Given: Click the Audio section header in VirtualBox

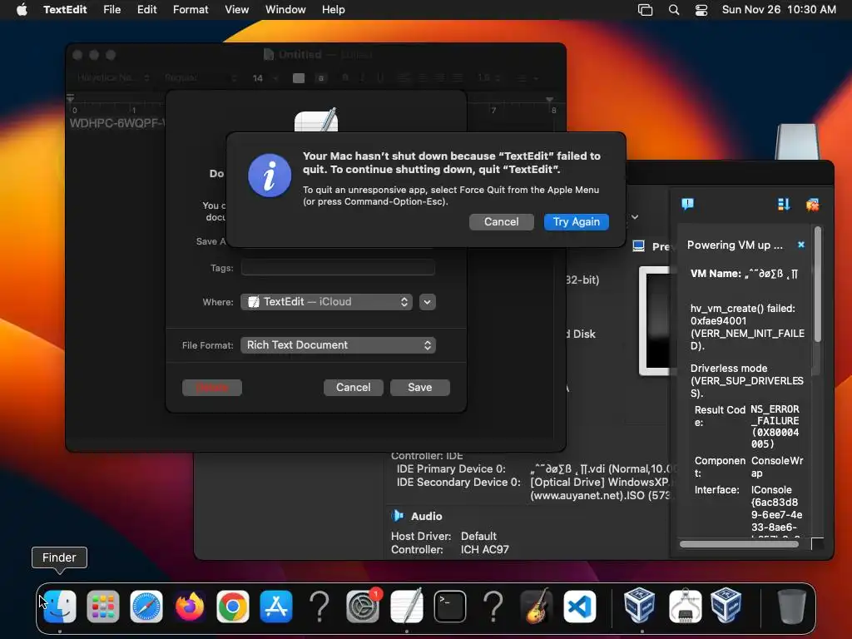Looking at the screenshot, I should click(x=427, y=516).
